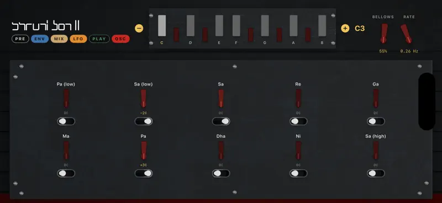The width and height of the screenshot is (442, 203).
Task: Select the C sharp red key
Action: click(x=176, y=35)
